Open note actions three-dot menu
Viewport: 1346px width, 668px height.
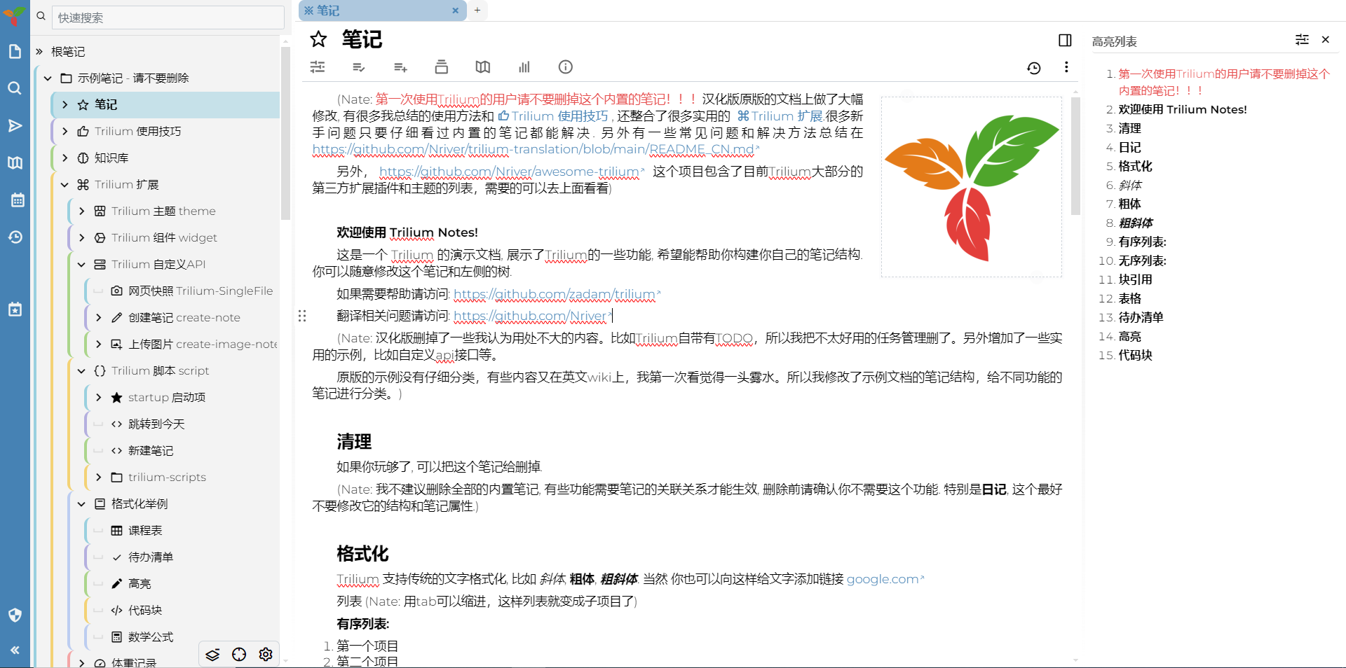[1066, 67]
